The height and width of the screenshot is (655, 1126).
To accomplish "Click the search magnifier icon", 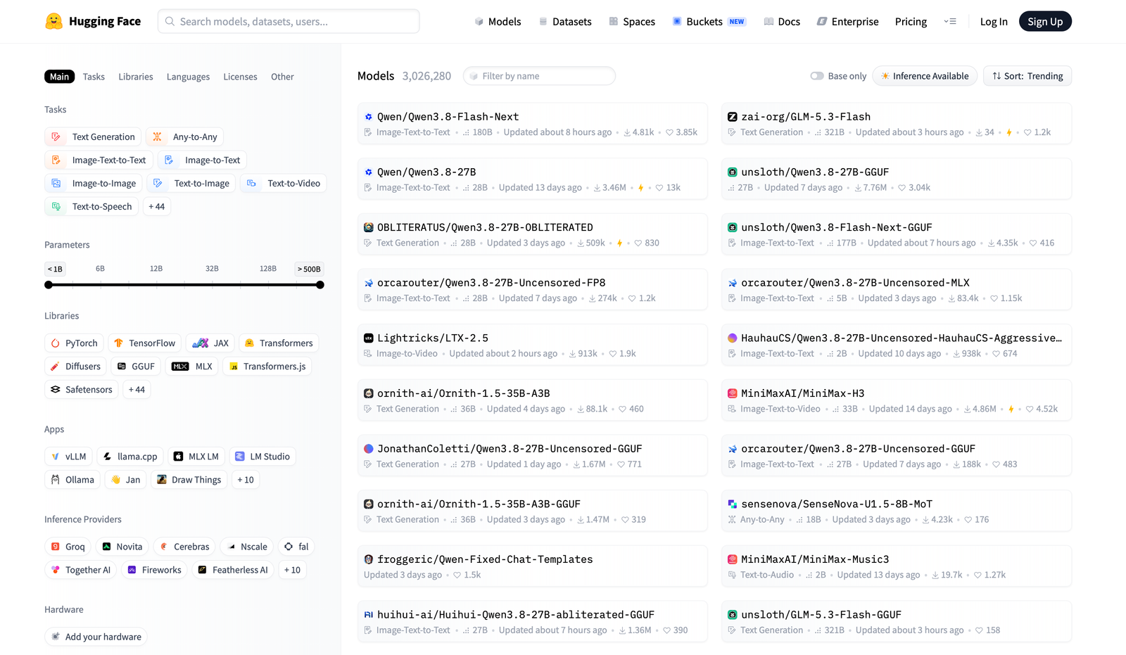I will 170,22.
